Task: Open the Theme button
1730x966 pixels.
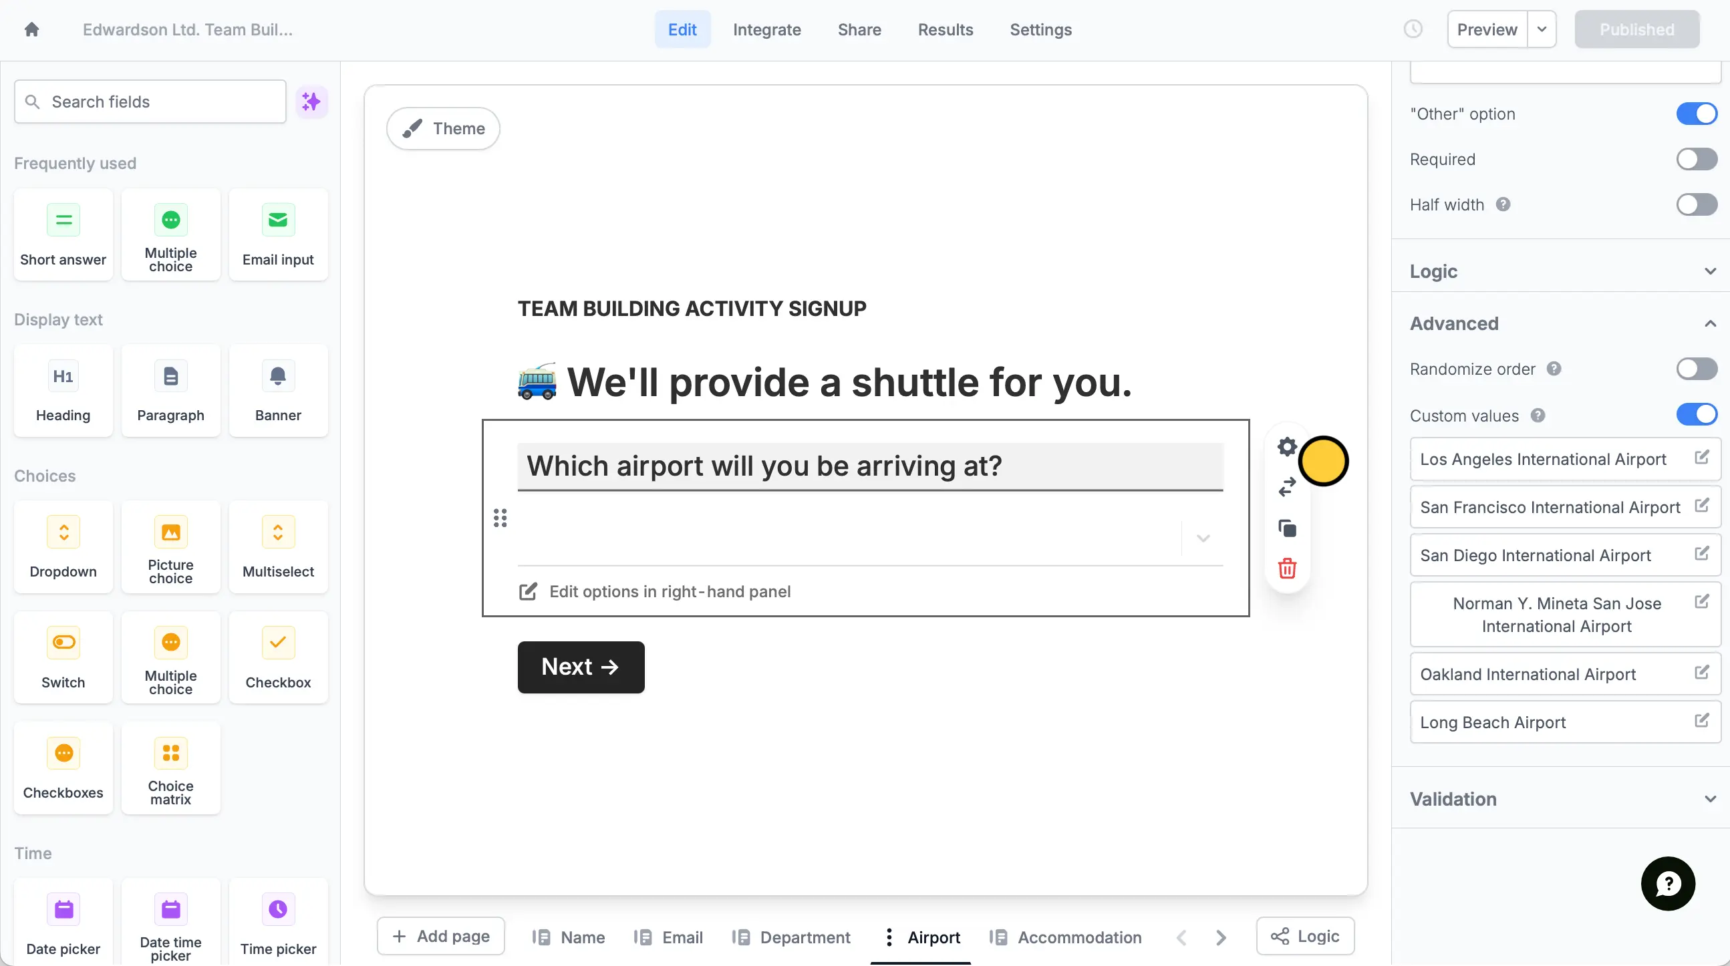Action: click(x=443, y=129)
